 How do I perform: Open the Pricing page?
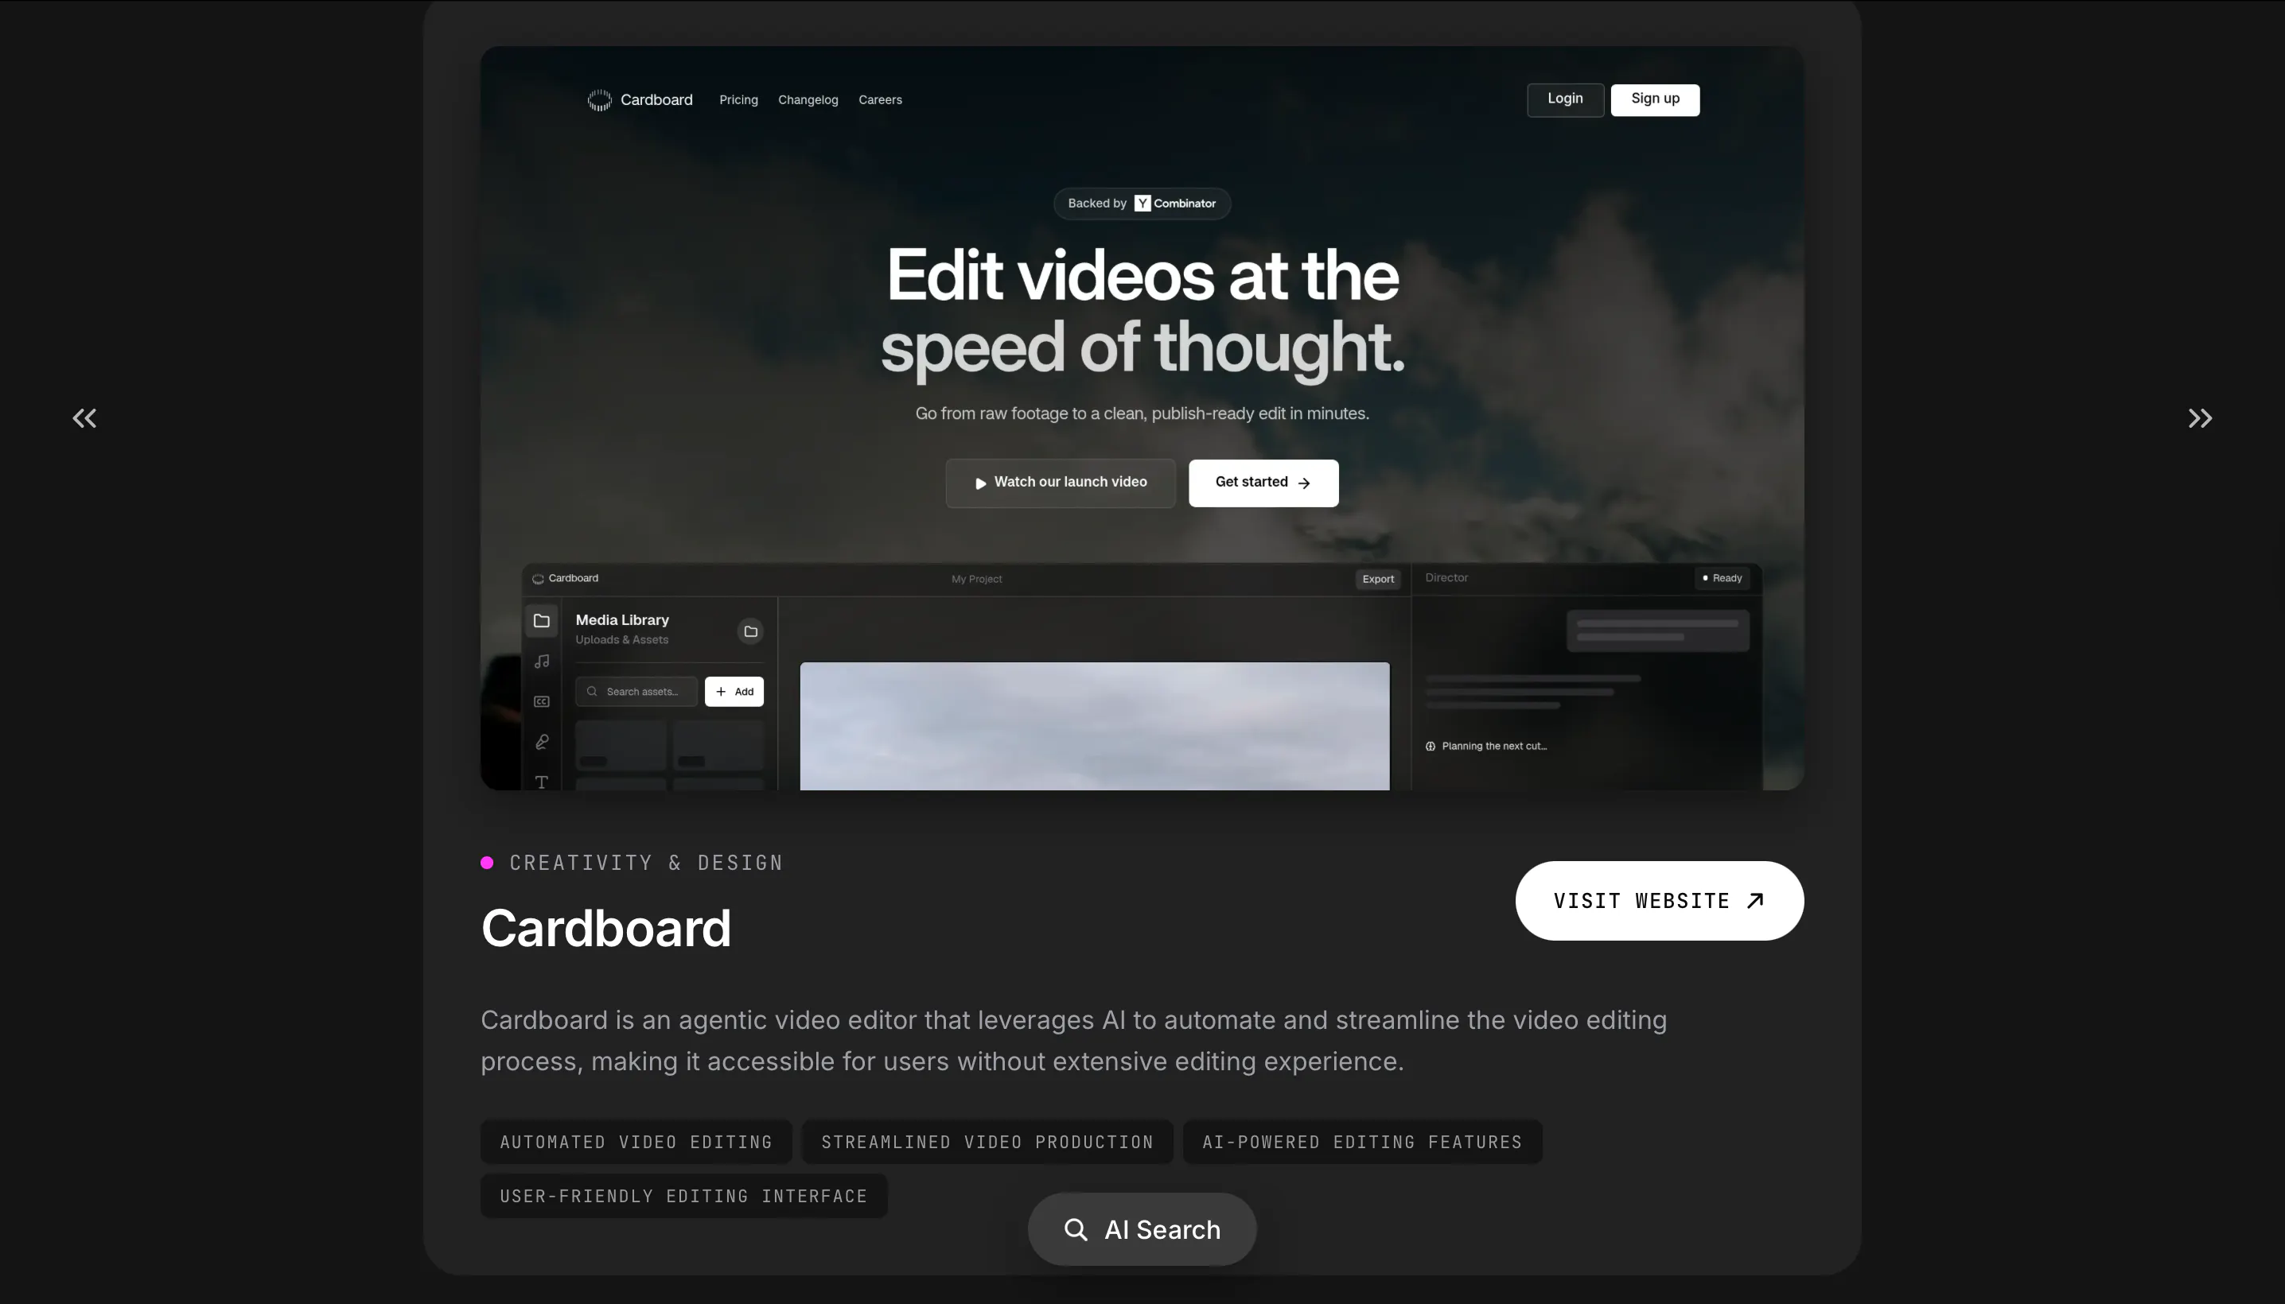[738, 100]
